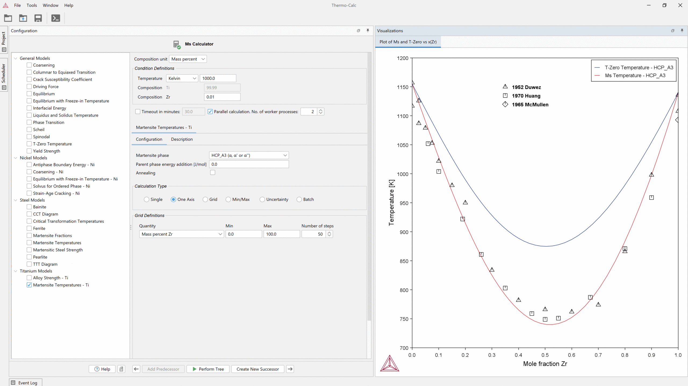This screenshot has height=386, width=688.
Task: Enable the Timeout in minutes checkbox
Action: [138, 111]
